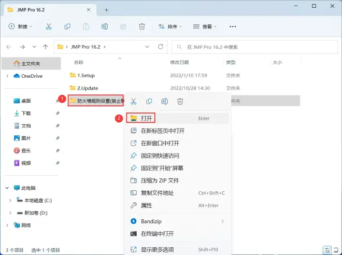
Task: Select the 防火墙规则设置 folder
Action: coord(96,101)
